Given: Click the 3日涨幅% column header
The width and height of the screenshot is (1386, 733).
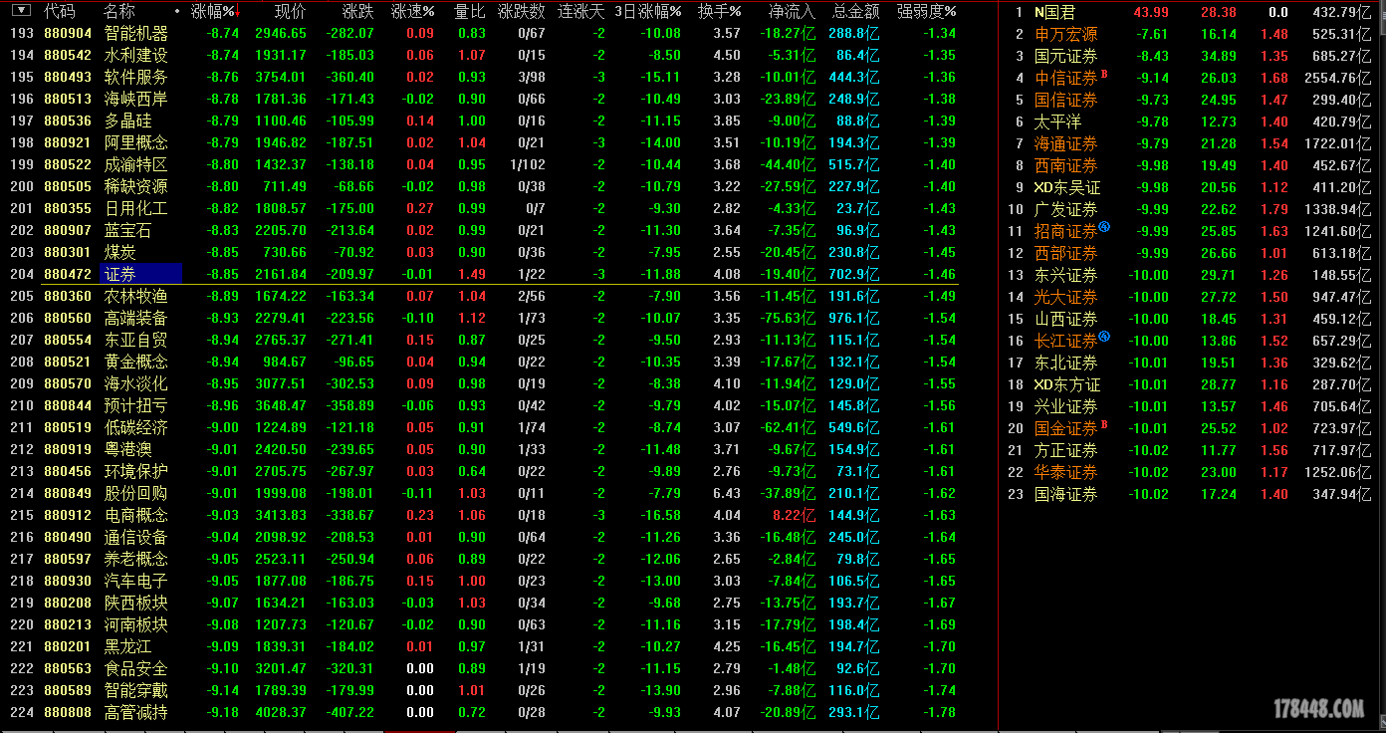Looking at the screenshot, I should pos(648,11).
